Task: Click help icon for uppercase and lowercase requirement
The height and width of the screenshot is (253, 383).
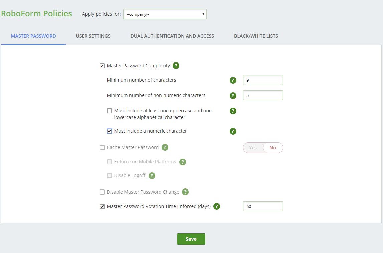Action: (x=233, y=111)
